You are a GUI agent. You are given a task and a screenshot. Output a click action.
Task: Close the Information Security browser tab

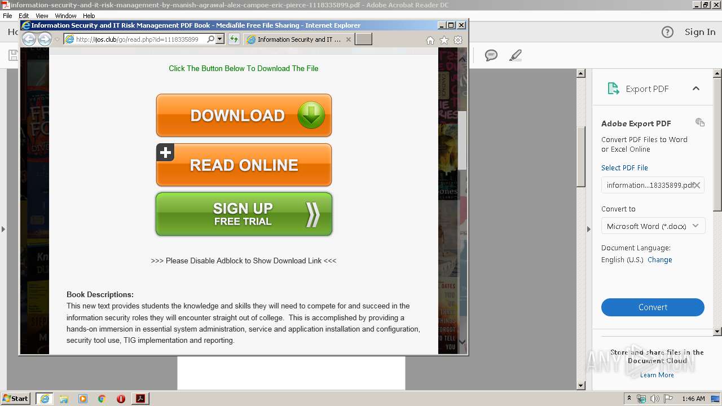pyautogui.click(x=348, y=39)
